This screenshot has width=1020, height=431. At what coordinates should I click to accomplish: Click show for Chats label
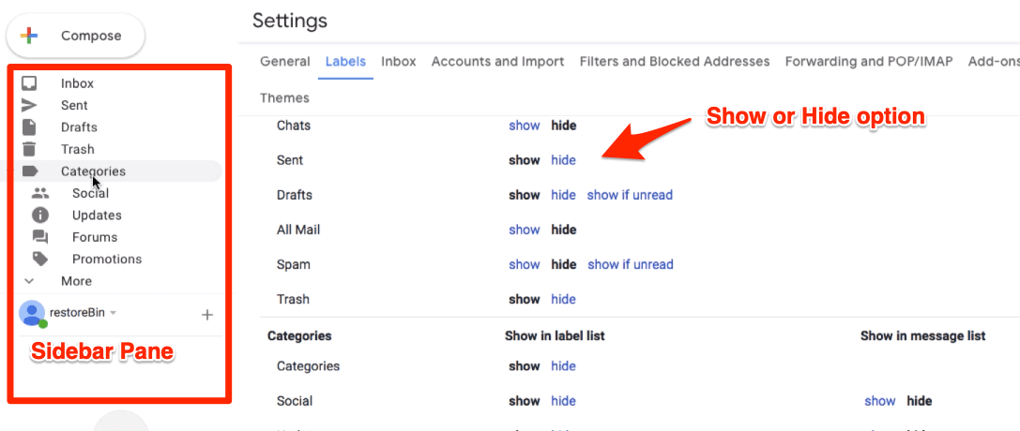click(x=525, y=126)
